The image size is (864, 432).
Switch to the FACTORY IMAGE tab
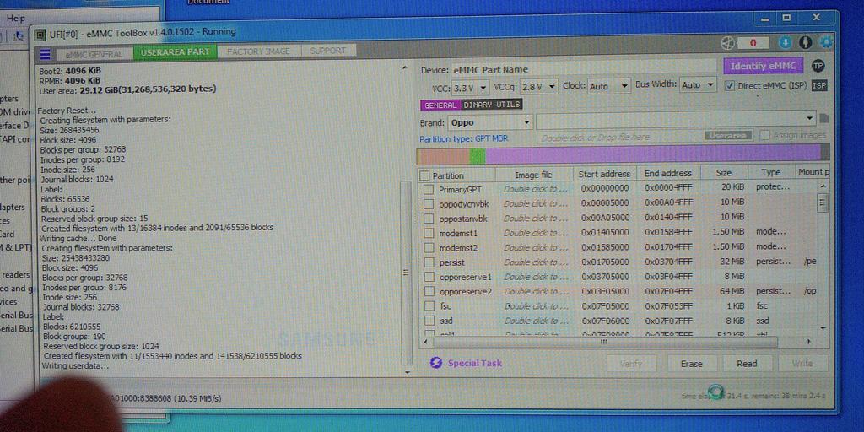(259, 51)
